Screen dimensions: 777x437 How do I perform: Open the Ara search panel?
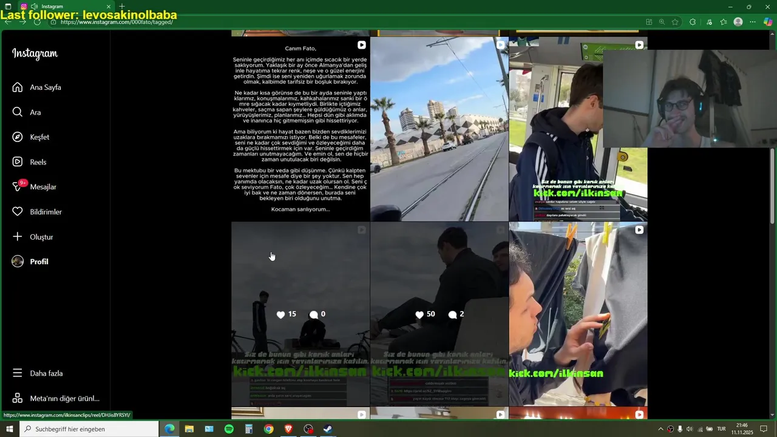27,112
